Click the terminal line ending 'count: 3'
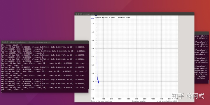The image size is (210, 105). (x=22, y=49)
